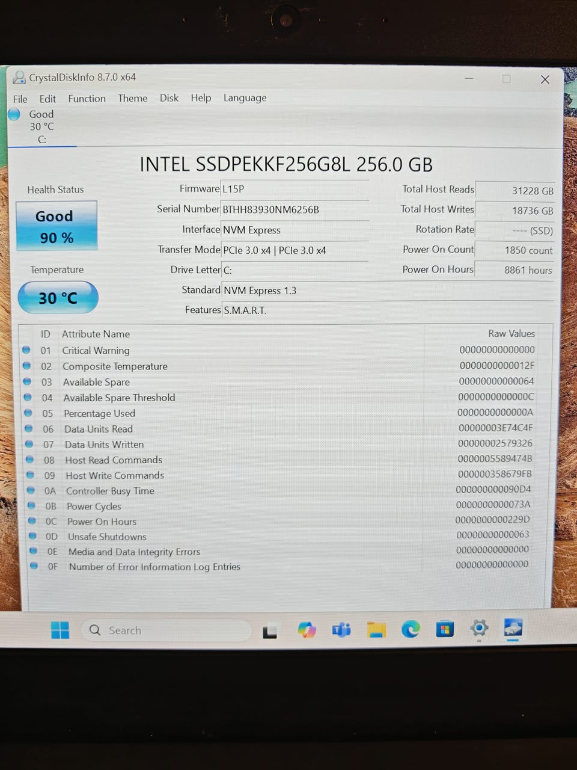Select the Critical Warning attribute name
Screen dimensions: 577x770
pos(96,350)
